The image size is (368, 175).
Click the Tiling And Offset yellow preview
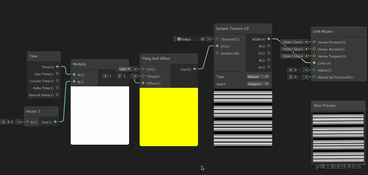[x=169, y=117]
